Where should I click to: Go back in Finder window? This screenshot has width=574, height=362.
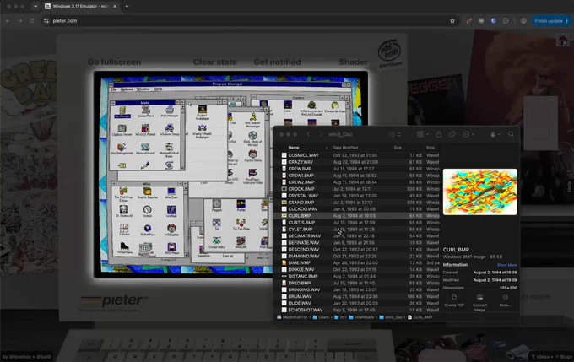click(309, 134)
